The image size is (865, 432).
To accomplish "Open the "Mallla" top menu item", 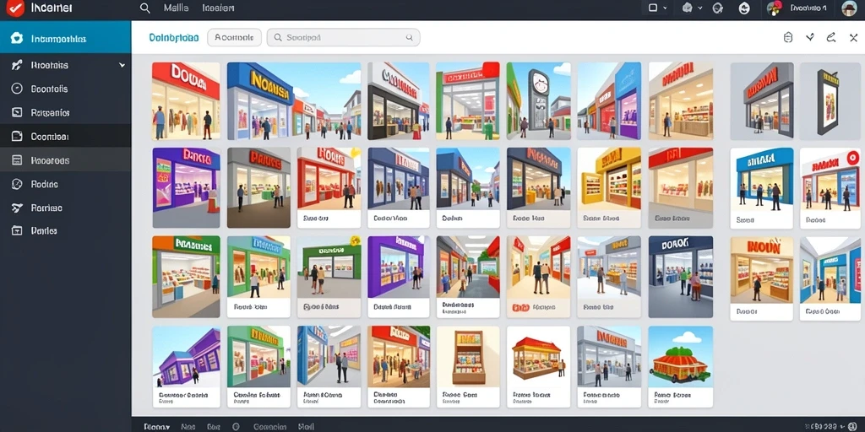I will tap(176, 8).
